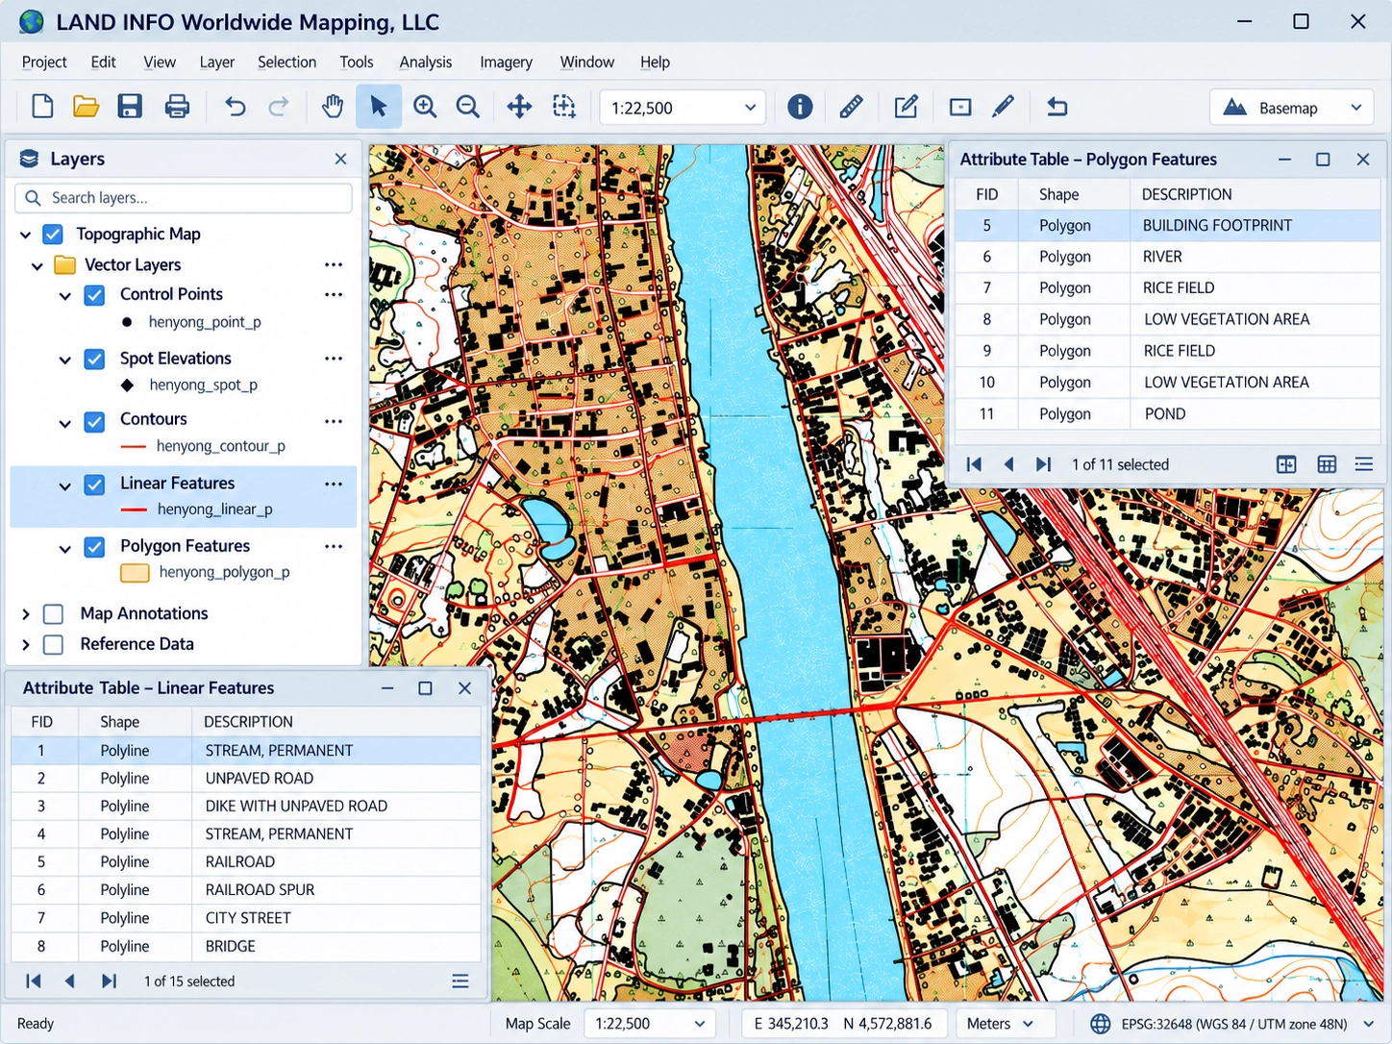Image resolution: width=1392 pixels, height=1044 pixels.
Task: Hide the Spot Elevations layer
Action: [94, 360]
